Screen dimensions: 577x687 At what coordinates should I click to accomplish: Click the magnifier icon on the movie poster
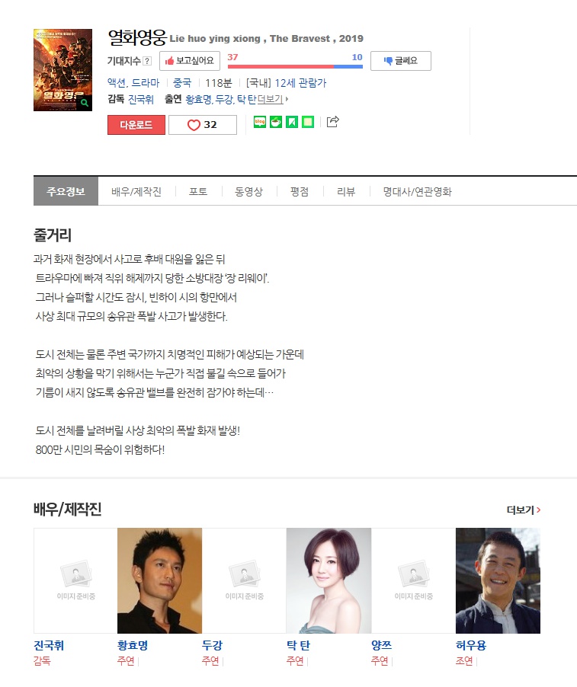[84, 103]
